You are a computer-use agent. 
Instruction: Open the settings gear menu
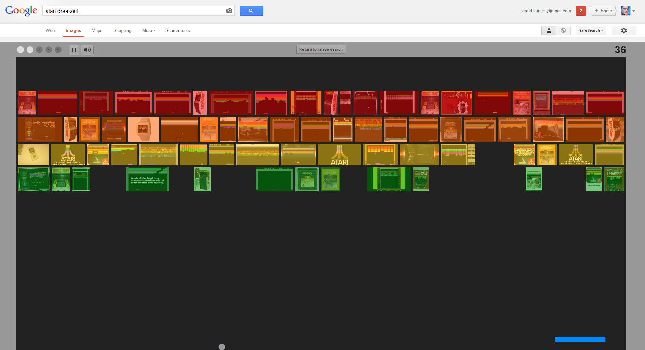pos(623,30)
